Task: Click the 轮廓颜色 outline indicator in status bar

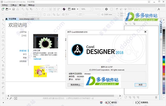Action: (x=142, y=102)
